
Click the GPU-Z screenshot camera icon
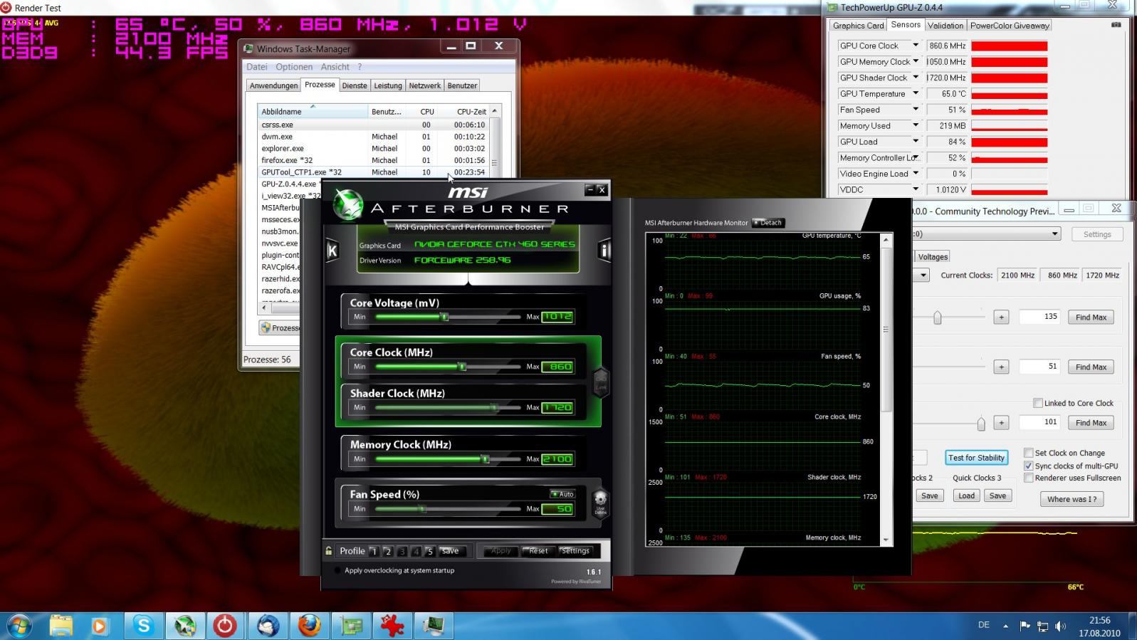coord(1116,24)
